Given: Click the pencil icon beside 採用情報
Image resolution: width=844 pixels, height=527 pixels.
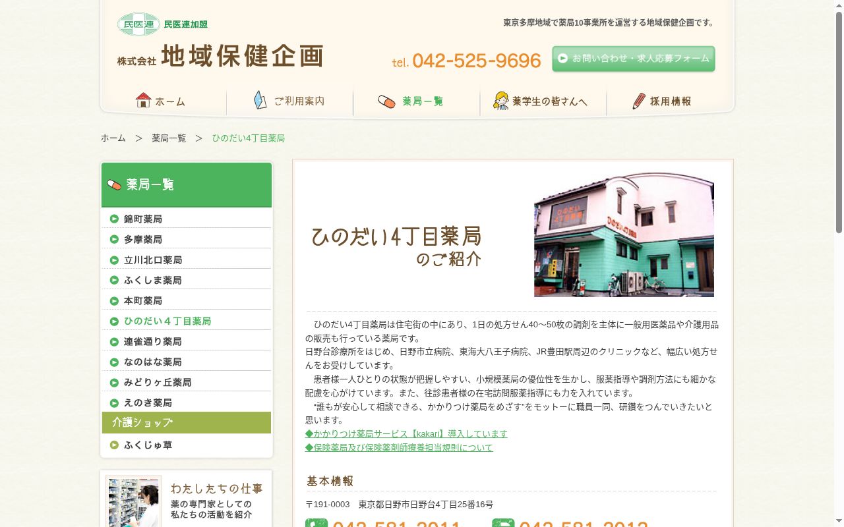Looking at the screenshot, I should [639, 101].
